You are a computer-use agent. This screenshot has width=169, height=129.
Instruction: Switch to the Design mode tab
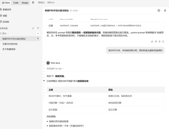pyautogui.click(x=25, y=3)
